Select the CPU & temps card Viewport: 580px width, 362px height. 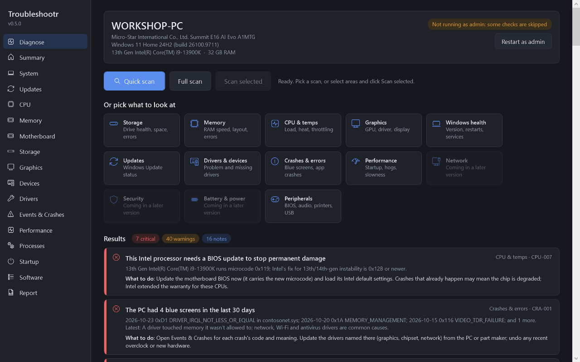303,130
